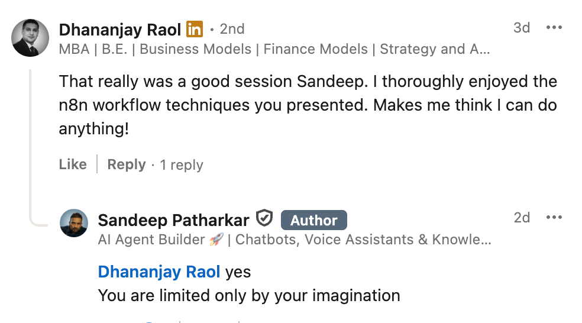Like Dhananjay Raol's comment
Viewport: 582px width, 323px height.
[73, 164]
